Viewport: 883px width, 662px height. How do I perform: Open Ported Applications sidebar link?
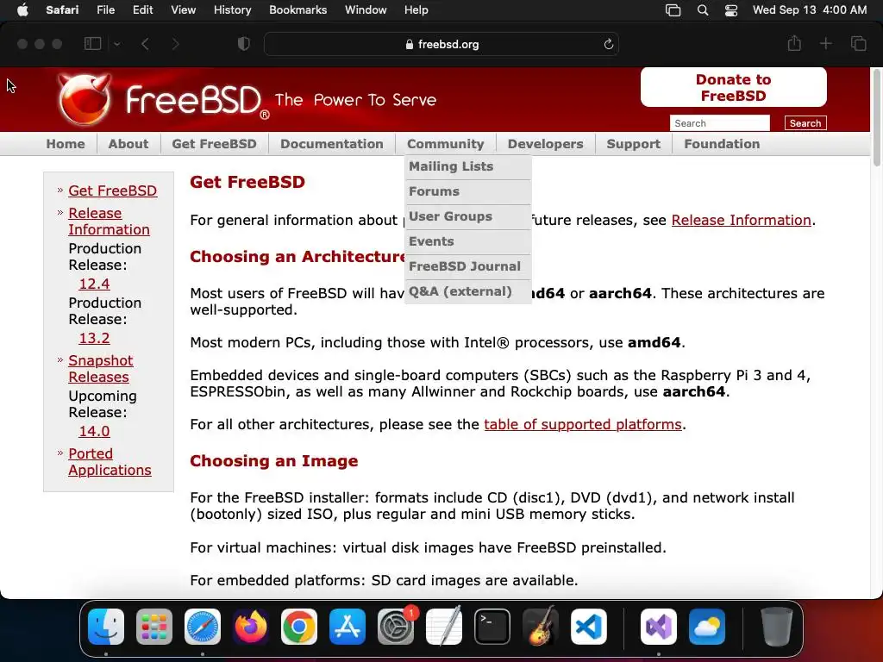tap(110, 462)
